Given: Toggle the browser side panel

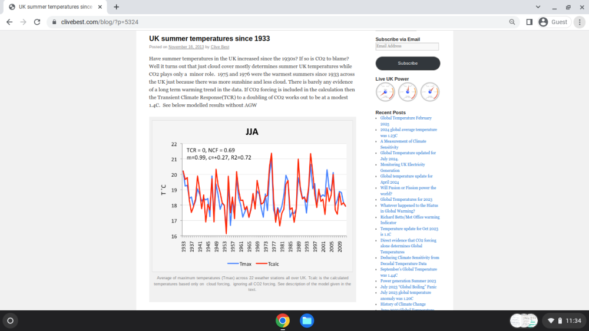Looking at the screenshot, I should click(x=530, y=22).
